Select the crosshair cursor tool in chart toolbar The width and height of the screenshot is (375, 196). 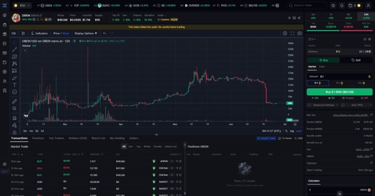tap(15, 42)
